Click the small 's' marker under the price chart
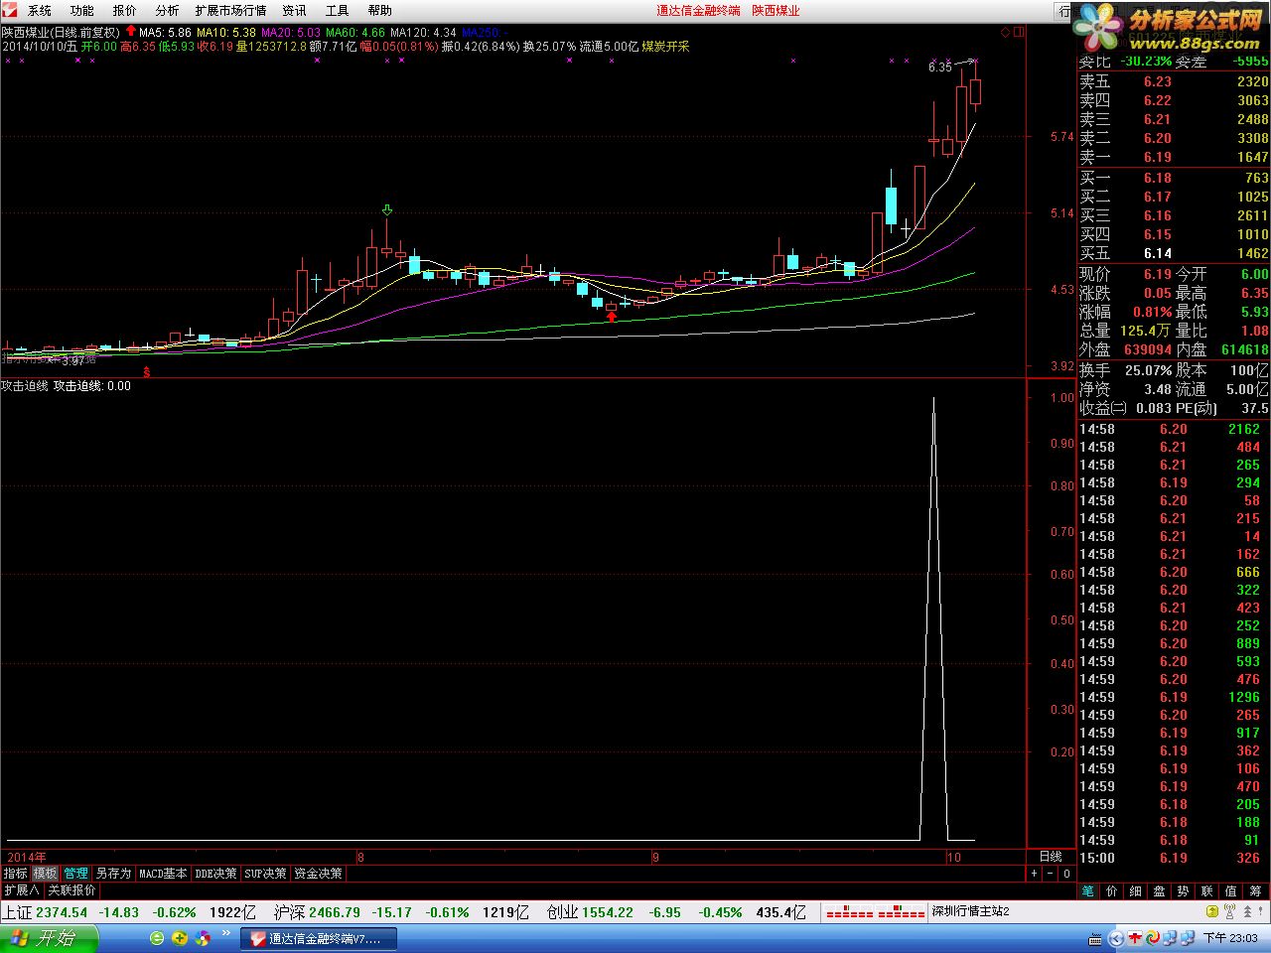This screenshot has width=1271, height=953. point(147,372)
